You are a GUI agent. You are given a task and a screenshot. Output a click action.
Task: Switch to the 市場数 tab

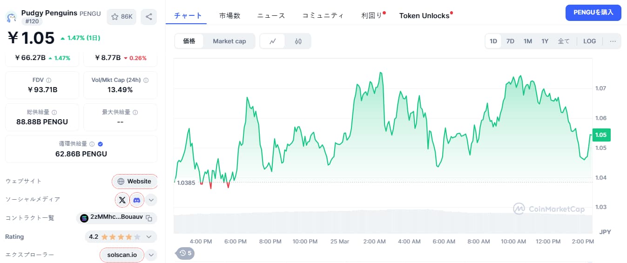coord(230,15)
